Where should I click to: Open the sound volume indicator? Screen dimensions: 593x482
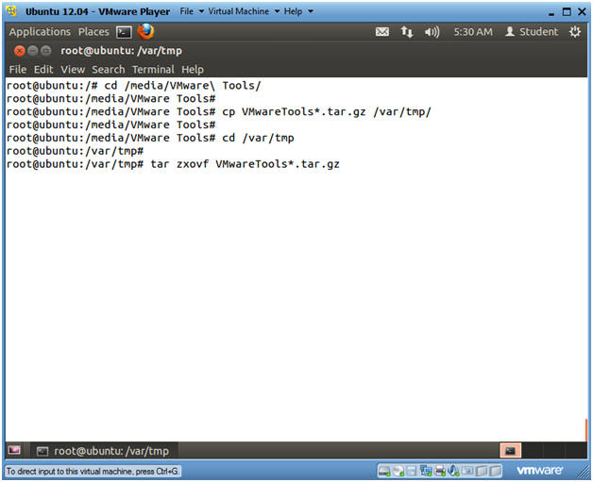point(432,32)
